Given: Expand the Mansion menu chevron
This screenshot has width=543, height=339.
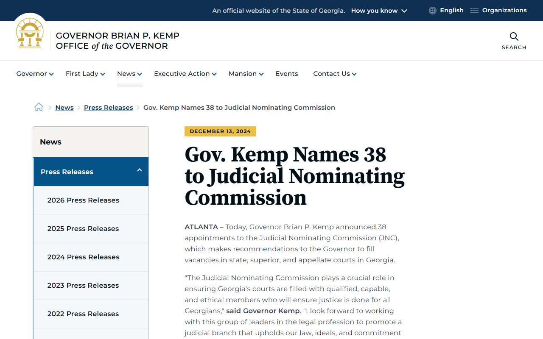Looking at the screenshot, I should click(261, 74).
